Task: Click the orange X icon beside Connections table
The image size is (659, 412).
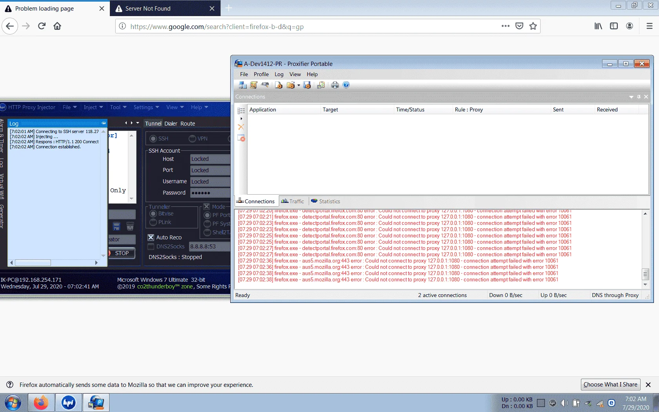Action: 241,127
